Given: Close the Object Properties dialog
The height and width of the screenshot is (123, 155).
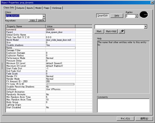Looking at the screenshot, I should click(152, 2).
